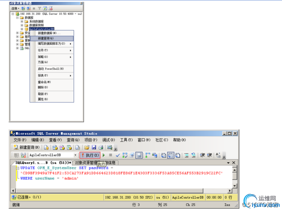This screenshot has width=282, height=211.
Task: Toggle Include Client Statistics
Action: point(155,155)
